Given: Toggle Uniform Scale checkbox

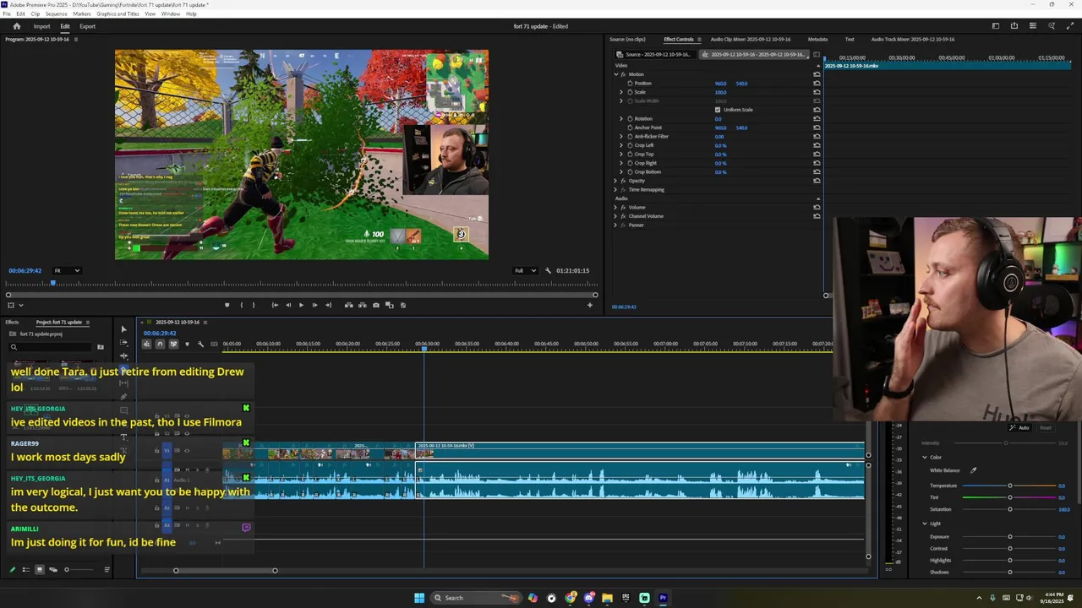Looking at the screenshot, I should tap(718, 110).
